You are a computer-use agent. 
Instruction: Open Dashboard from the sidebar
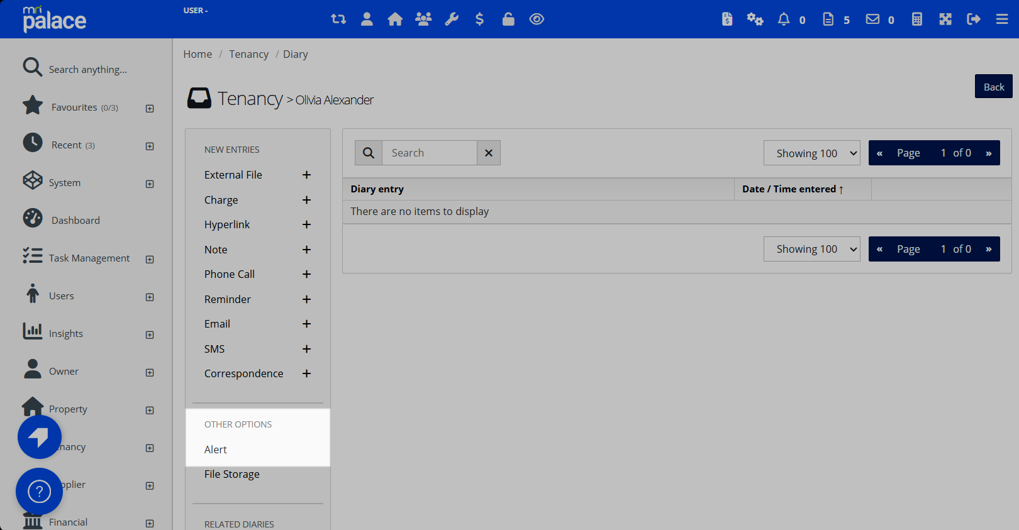tap(75, 221)
